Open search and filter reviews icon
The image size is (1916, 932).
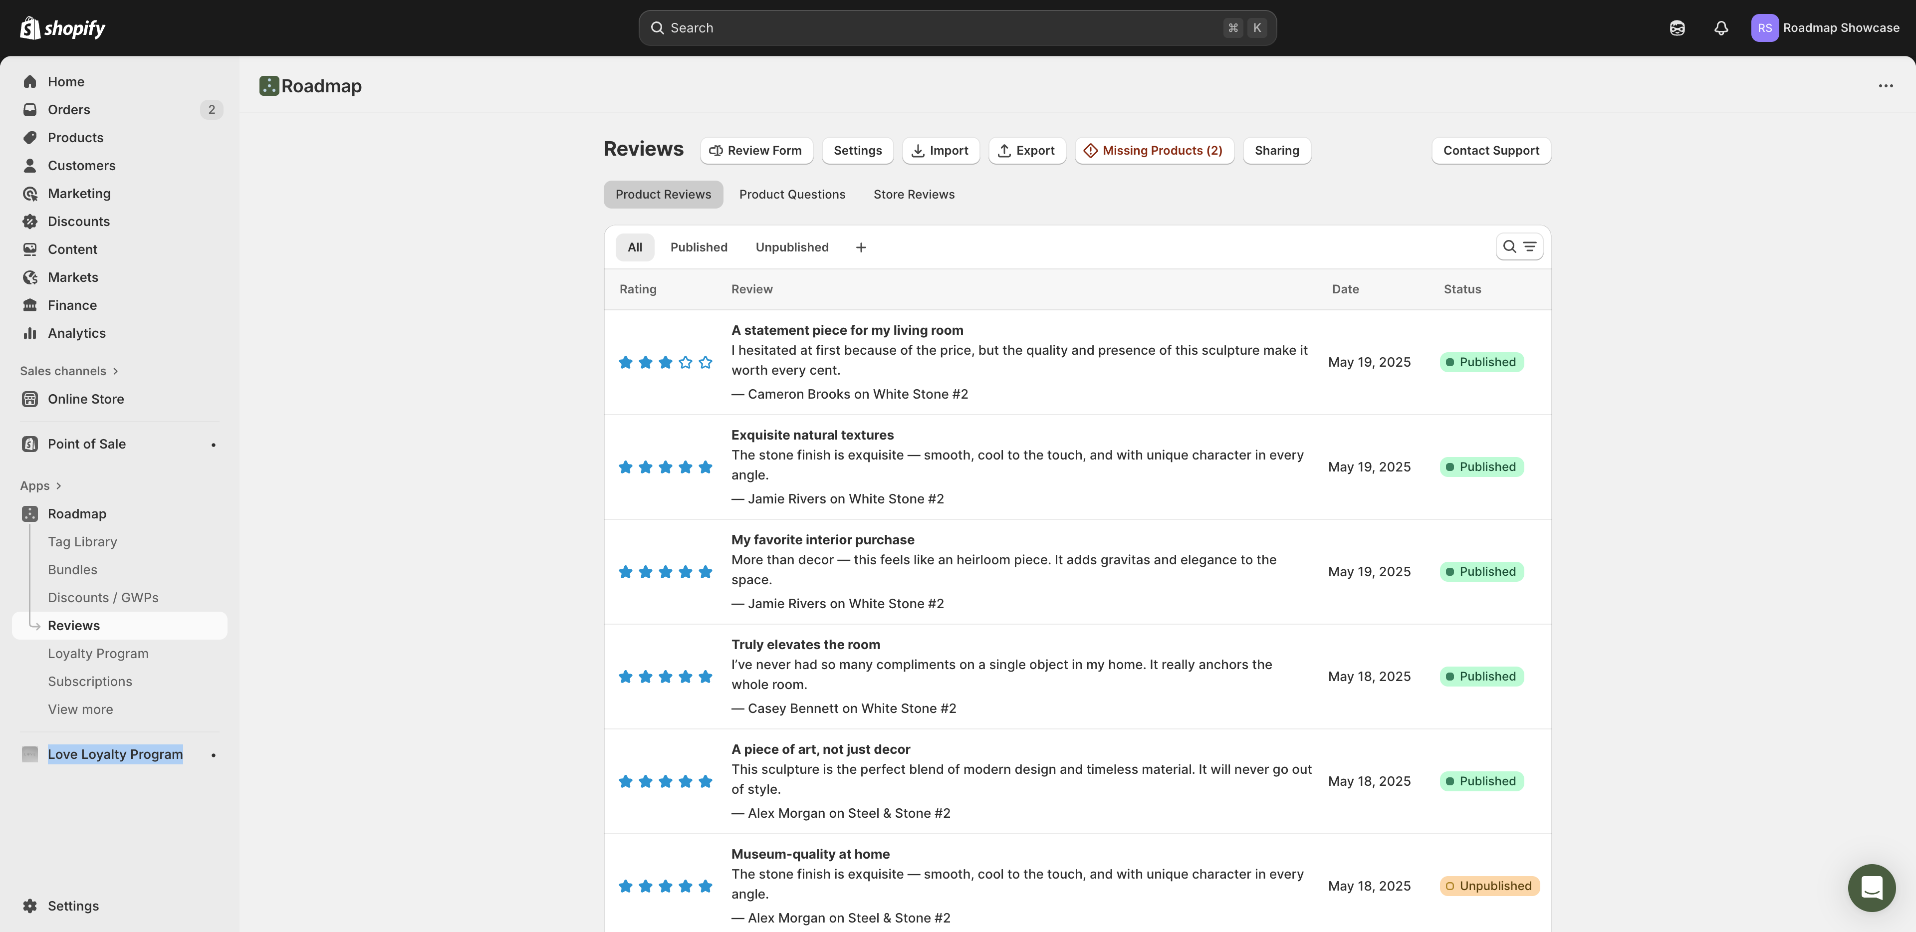1519,247
